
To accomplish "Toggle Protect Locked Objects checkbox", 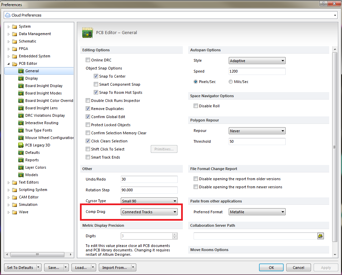I will coord(88,125).
